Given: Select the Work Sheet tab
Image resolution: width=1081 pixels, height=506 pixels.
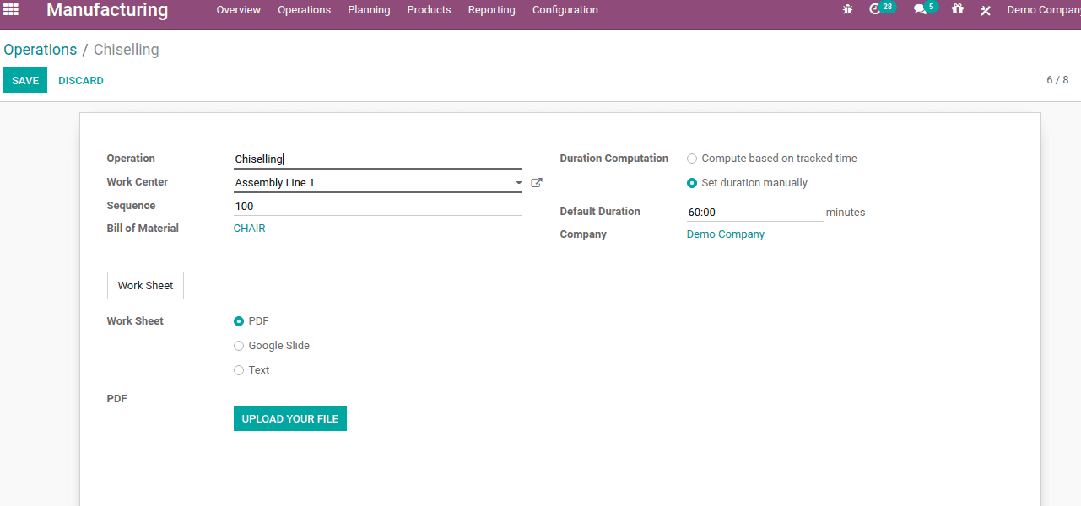Looking at the screenshot, I should click(x=145, y=286).
